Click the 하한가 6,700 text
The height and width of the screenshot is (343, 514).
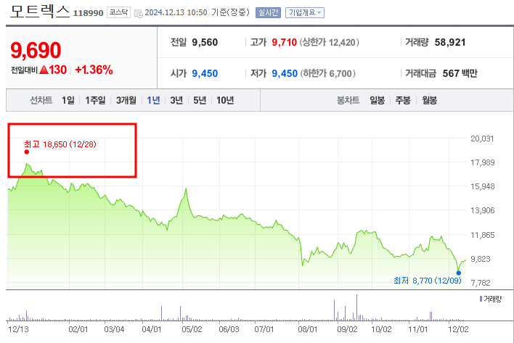click(x=328, y=73)
